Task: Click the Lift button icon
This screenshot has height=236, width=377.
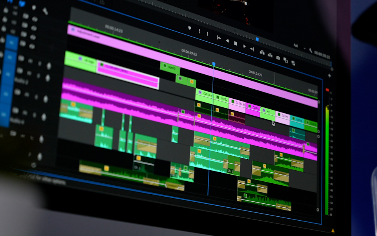Action: click(x=262, y=52)
